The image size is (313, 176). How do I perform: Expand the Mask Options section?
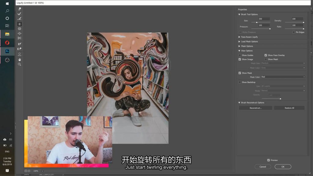[x=239, y=46]
